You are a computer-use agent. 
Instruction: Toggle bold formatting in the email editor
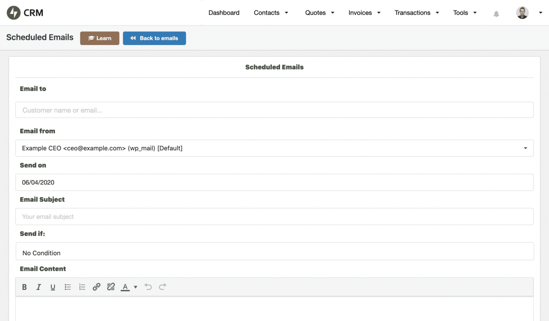(24, 287)
